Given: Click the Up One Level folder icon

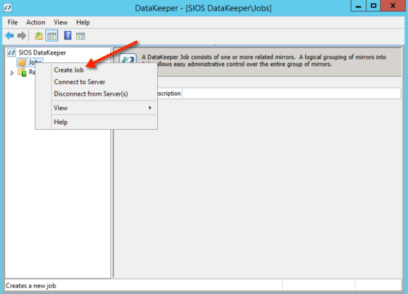Looking at the screenshot, I should [39, 36].
